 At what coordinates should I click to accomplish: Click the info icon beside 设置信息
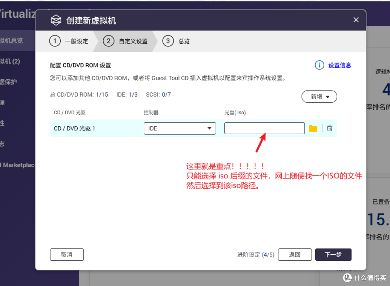pos(319,65)
